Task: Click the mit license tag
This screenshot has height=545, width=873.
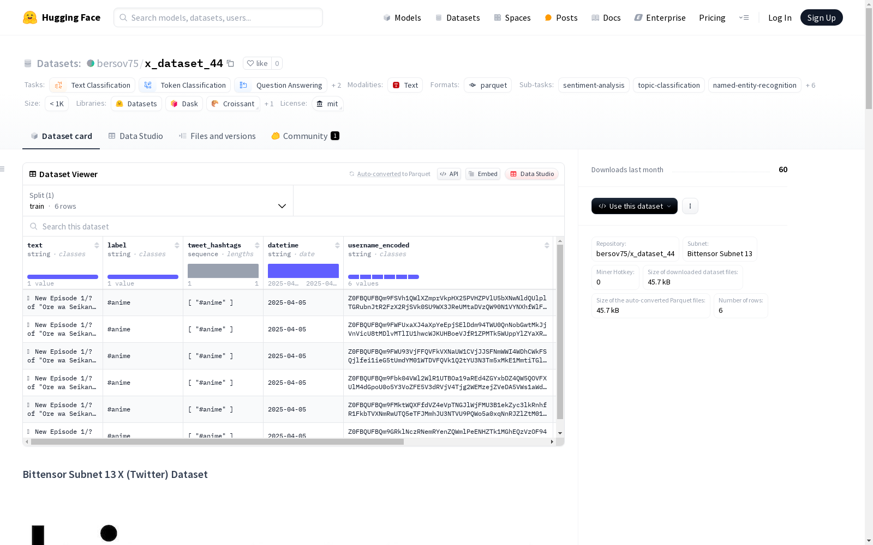Action: tap(327, 104)
